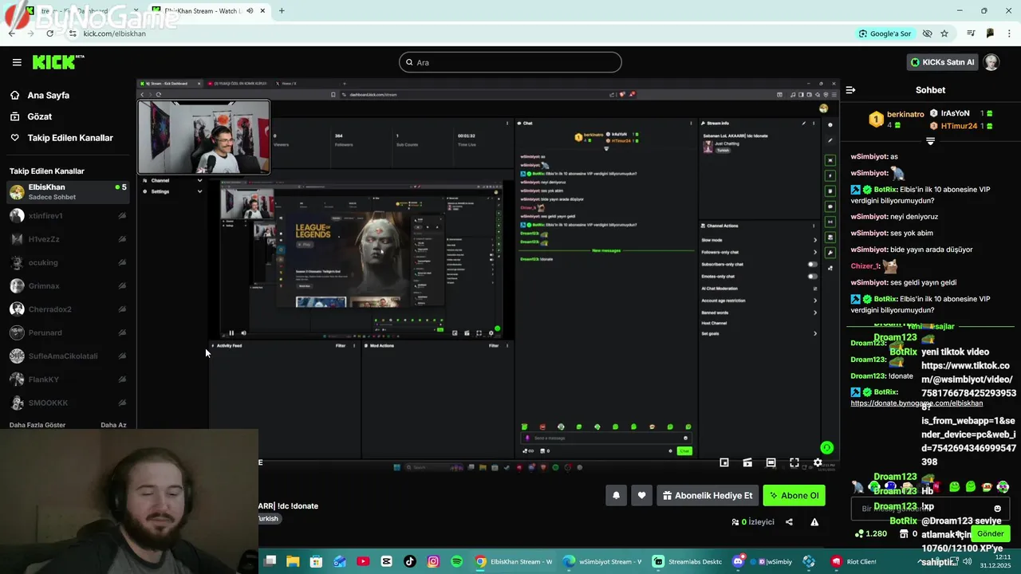Click kick.com/elbiskhan address bar
1021x574 pixels.
click(x=114, y=33)
